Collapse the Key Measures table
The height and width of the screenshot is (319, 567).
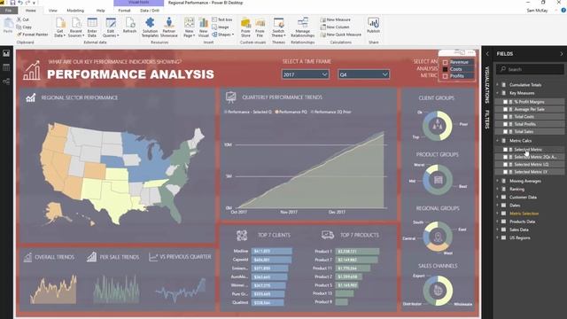498,93
